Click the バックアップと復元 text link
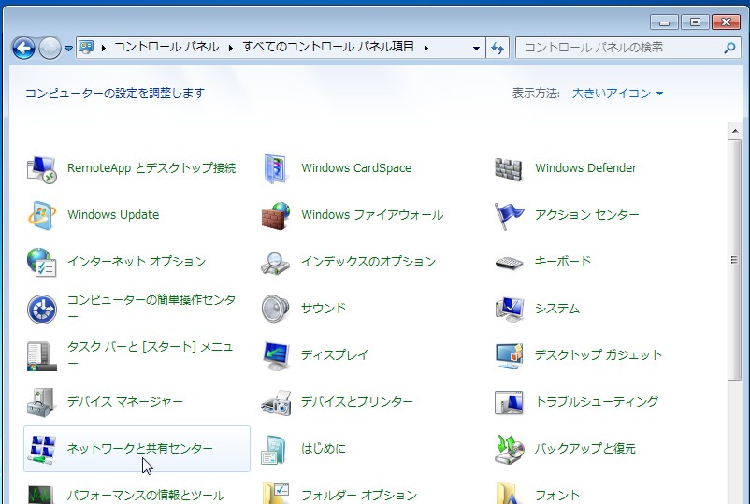 [585, 448]
